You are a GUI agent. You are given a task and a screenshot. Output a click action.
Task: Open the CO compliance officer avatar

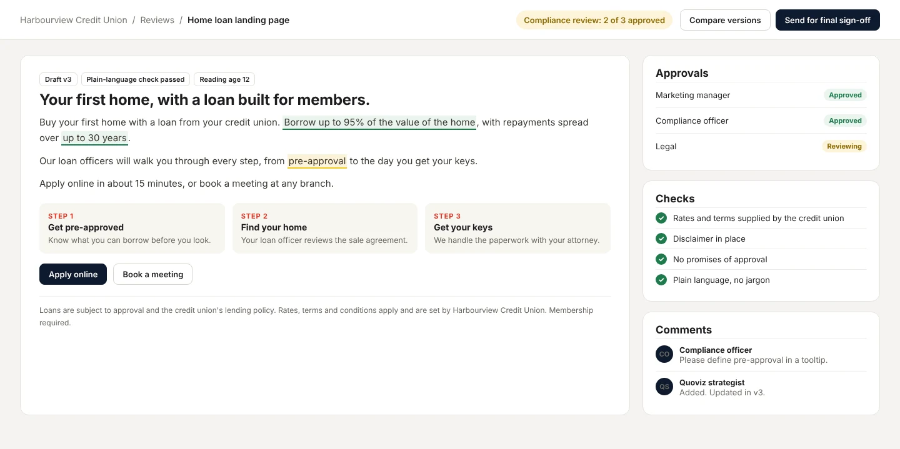tap(664, 354)
